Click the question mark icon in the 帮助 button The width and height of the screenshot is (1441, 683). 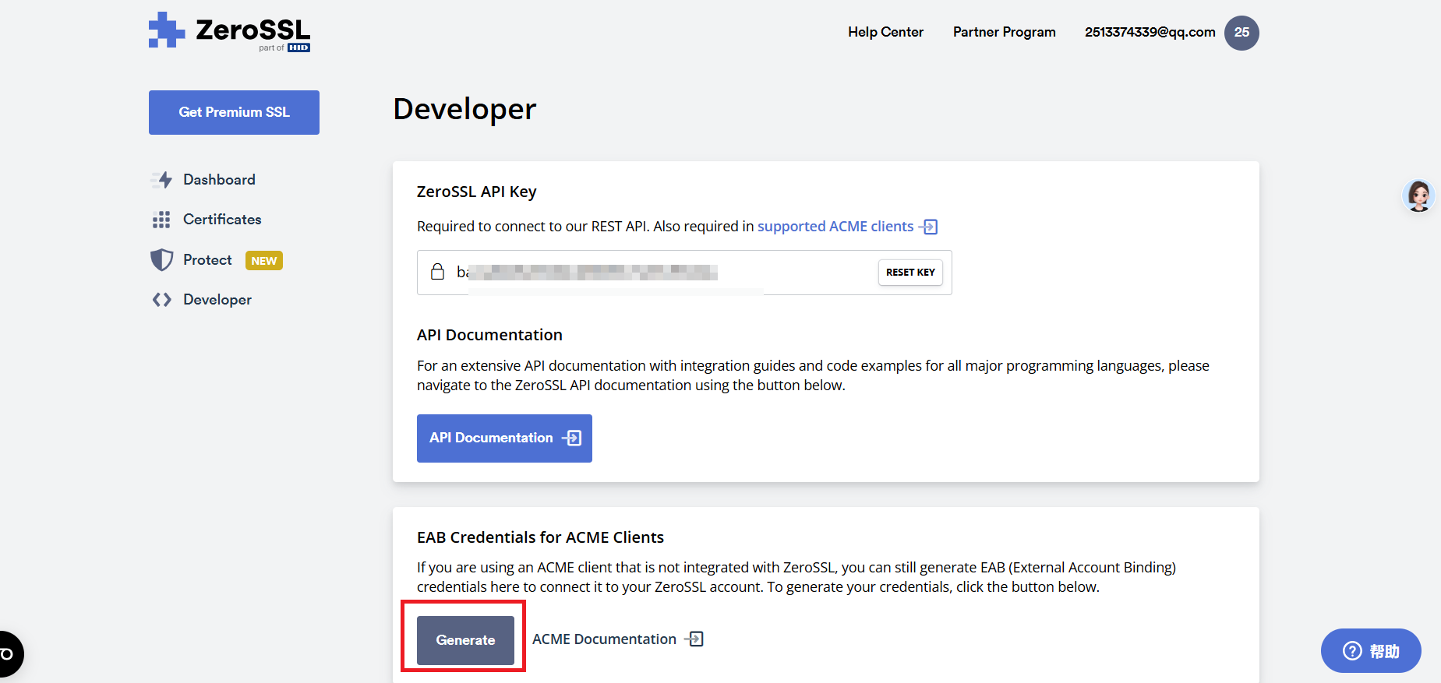(1352, 651)
